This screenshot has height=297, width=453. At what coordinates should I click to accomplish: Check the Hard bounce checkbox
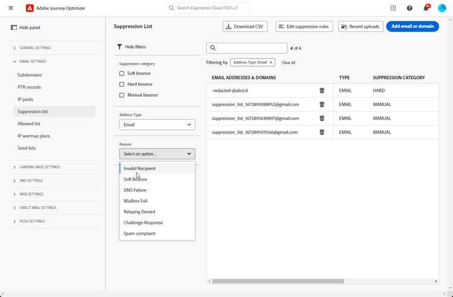[x=122, y=85]
